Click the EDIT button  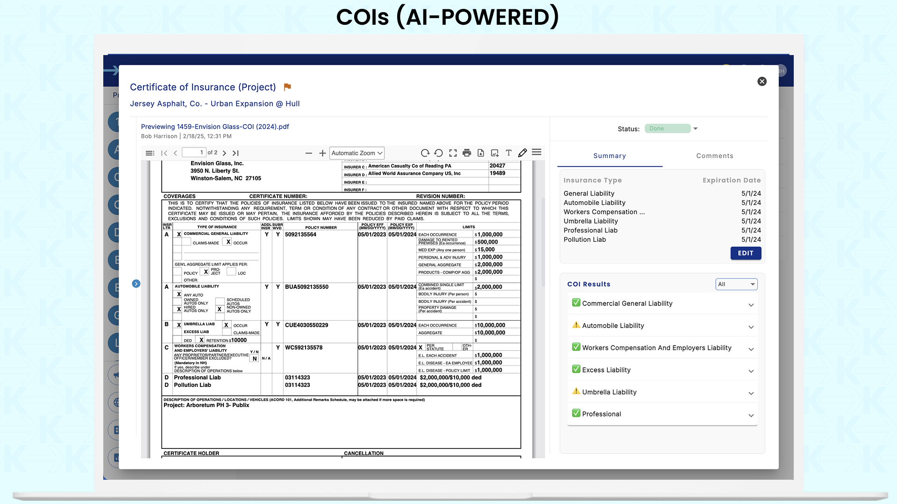coord(745,253)
